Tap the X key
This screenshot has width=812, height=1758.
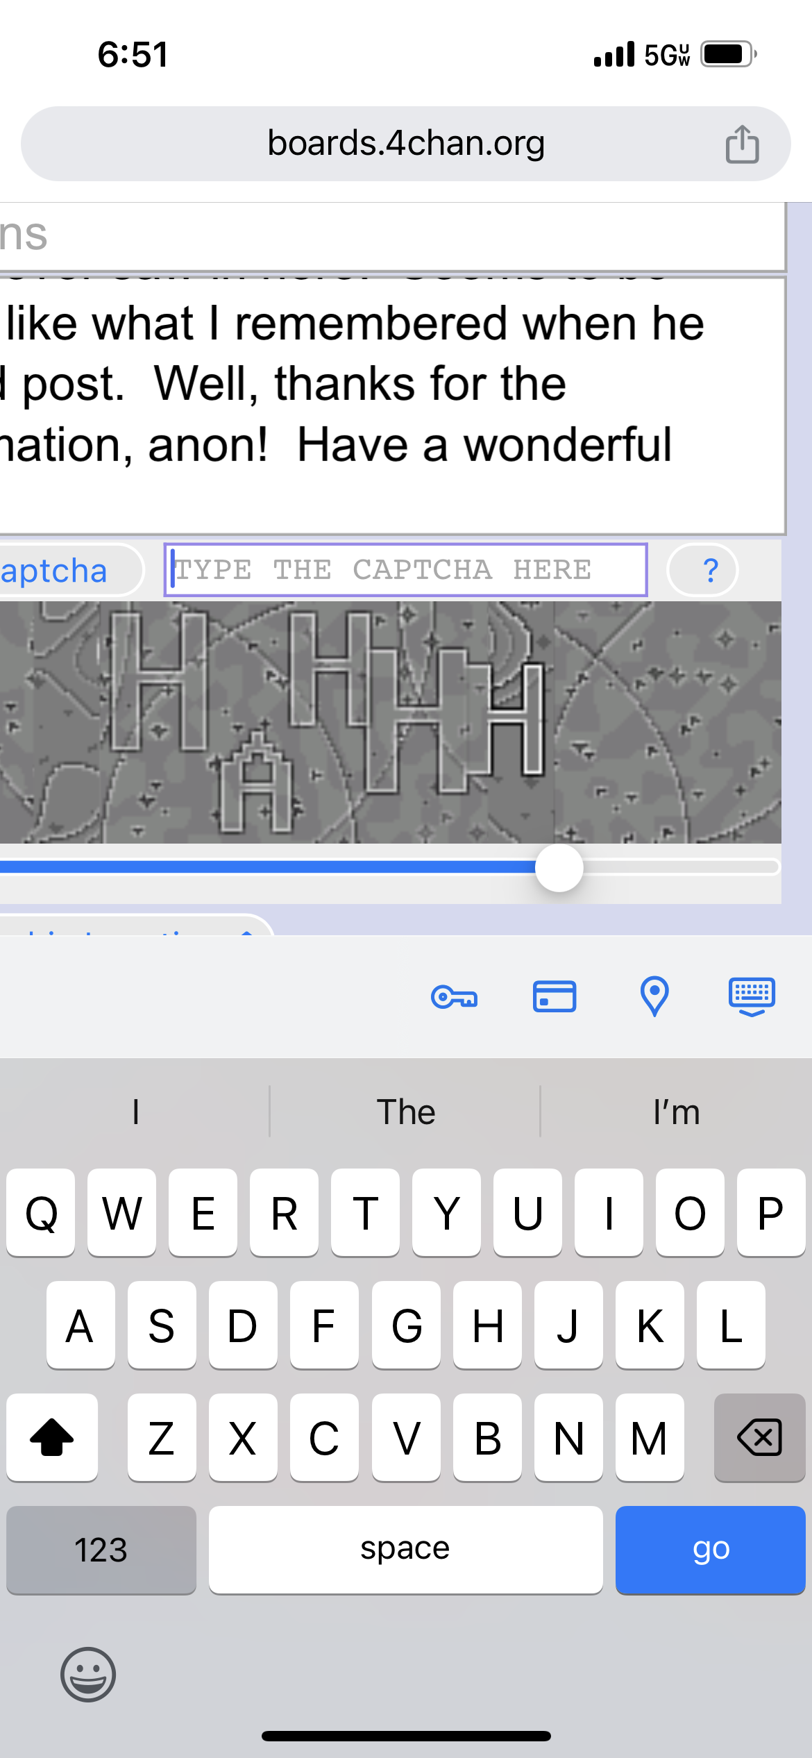pos(244,1437)
